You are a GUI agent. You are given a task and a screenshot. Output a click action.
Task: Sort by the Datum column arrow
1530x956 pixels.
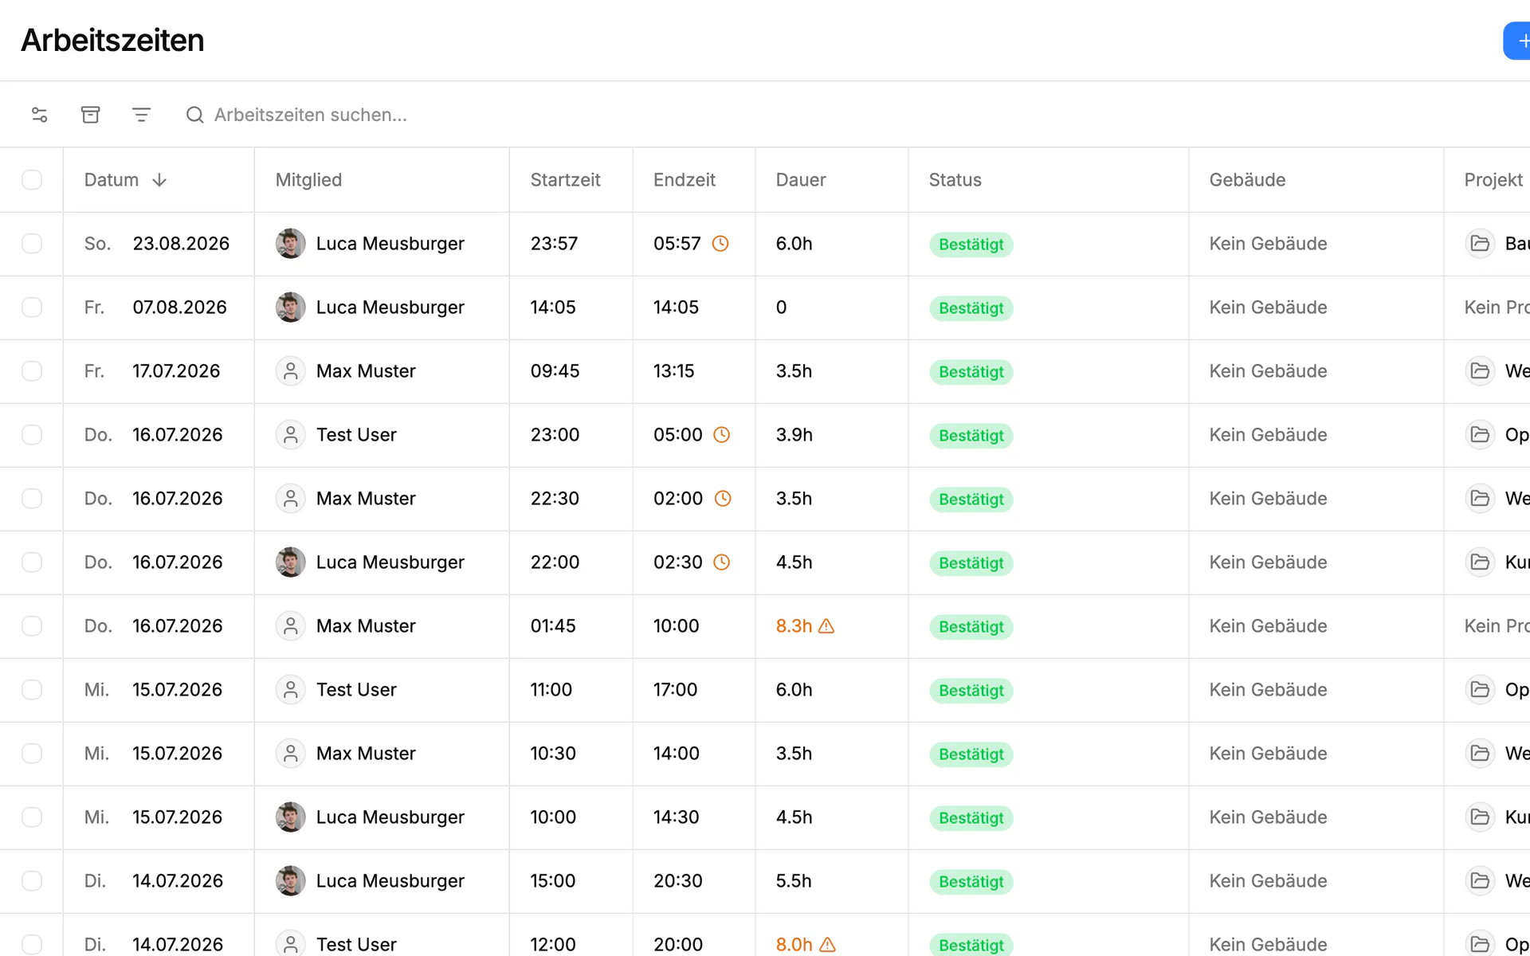159,180
